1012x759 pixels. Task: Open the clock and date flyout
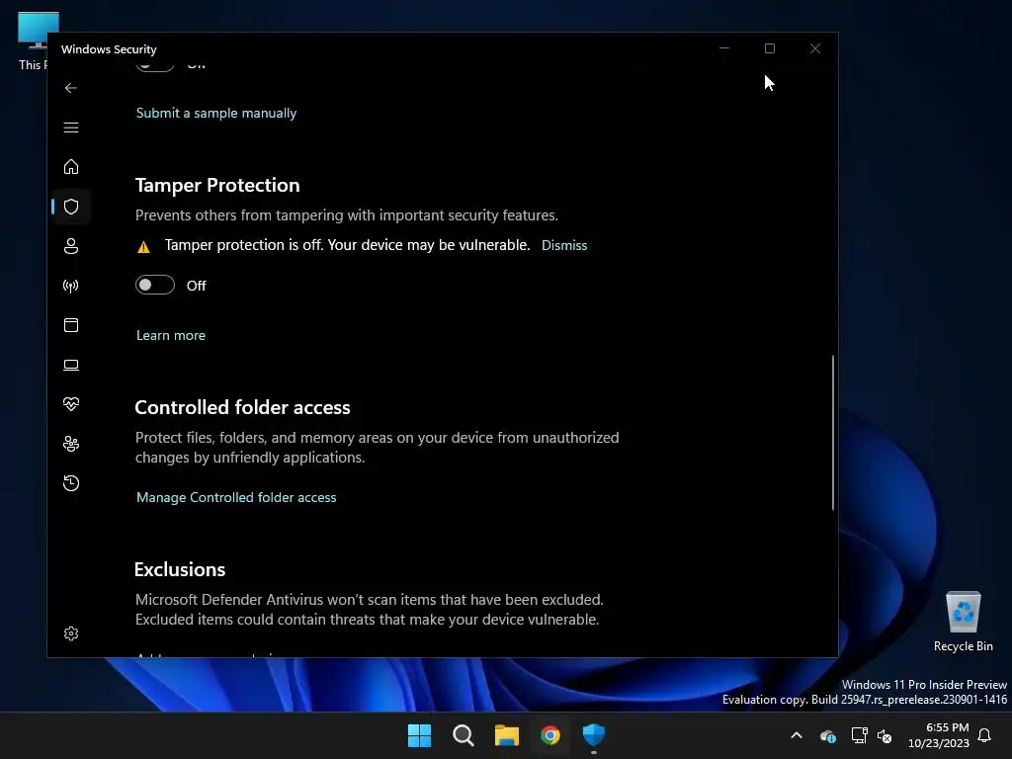(x=939, y=735)
